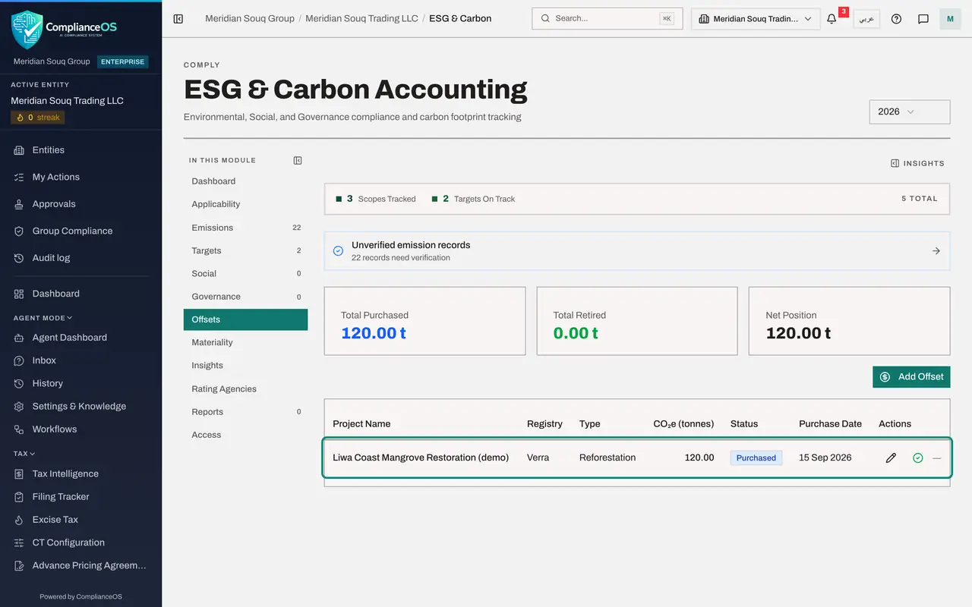The image size is (972, 607).
Task: Open Settings & Knowledge gear icon
Action: (19, 407)
